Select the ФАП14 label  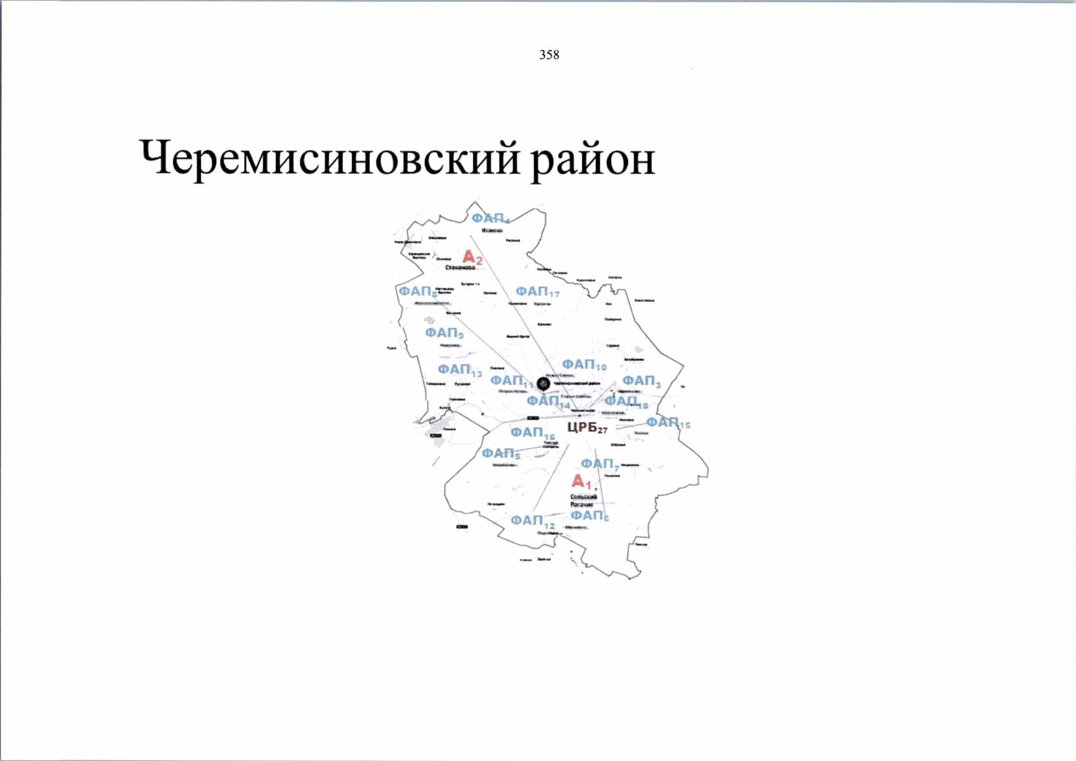548,402
